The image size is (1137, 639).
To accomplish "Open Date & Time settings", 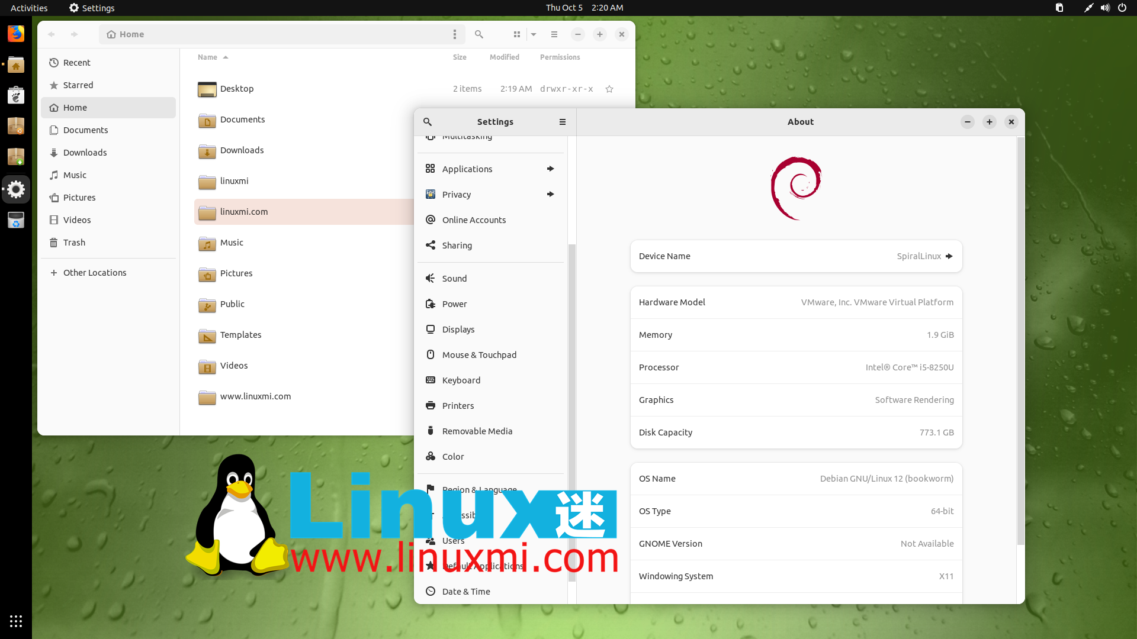I will point(490,592).
